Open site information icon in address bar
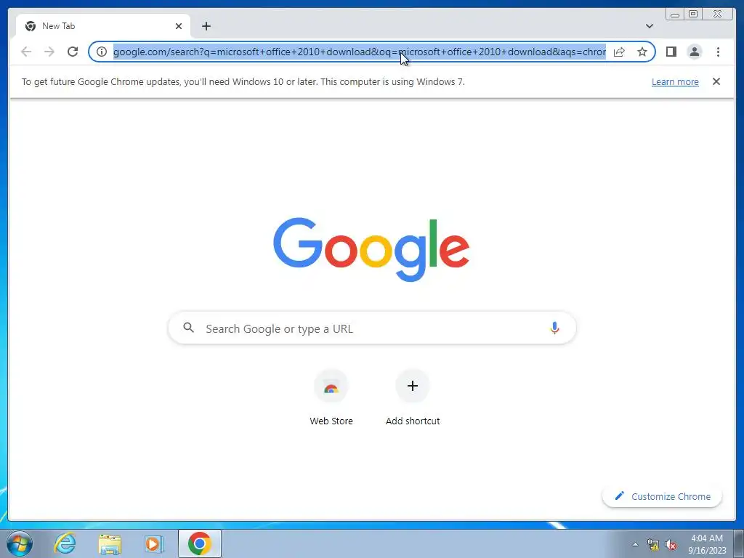 (102, 52)
